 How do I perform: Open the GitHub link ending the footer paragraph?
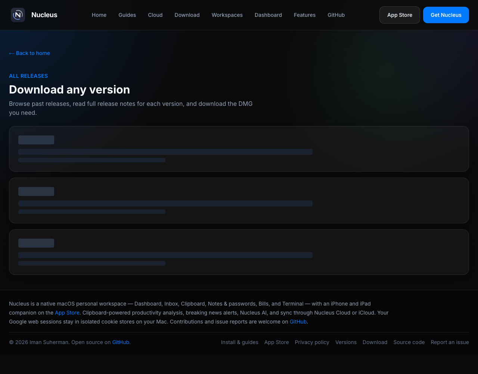[298, 322]
